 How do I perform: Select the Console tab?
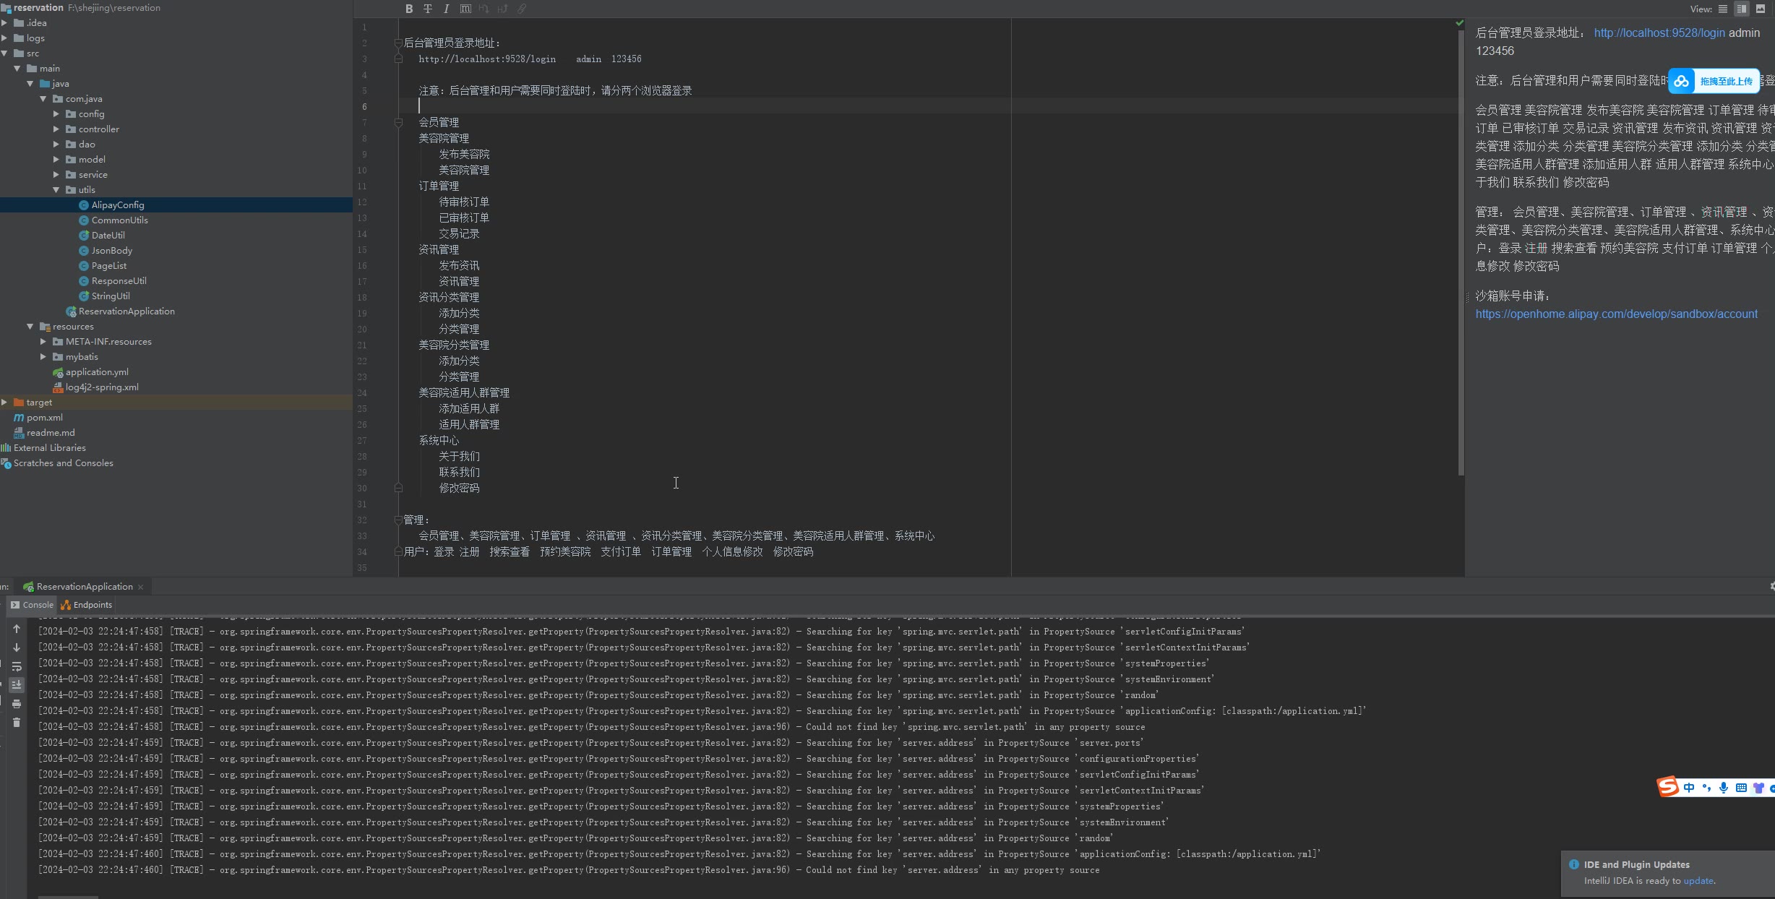click(x=33, y=605)
